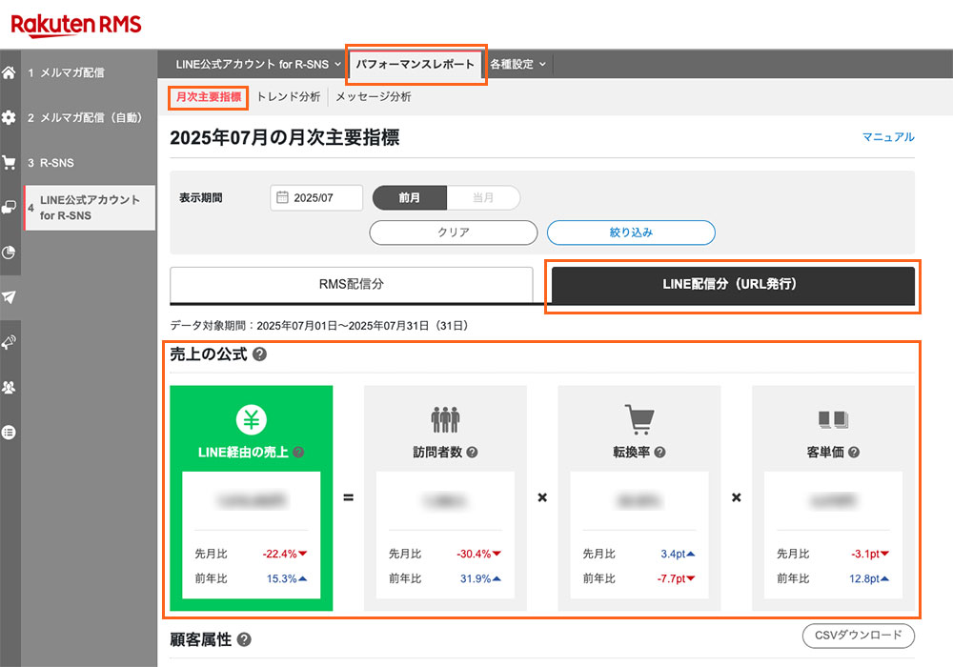Viewport: 953px width, 667px height.
Task: Click the -30.4% visitor change value
Action: (474, 554)
